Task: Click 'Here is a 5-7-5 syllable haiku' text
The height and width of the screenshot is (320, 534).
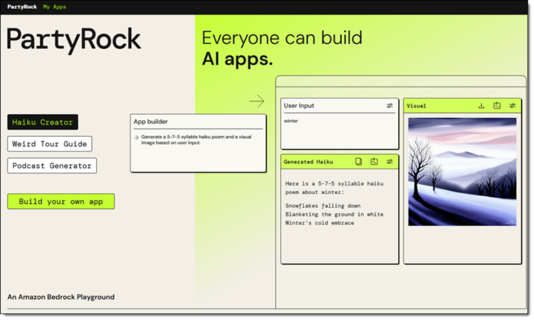Action: [x=334, y=183]
